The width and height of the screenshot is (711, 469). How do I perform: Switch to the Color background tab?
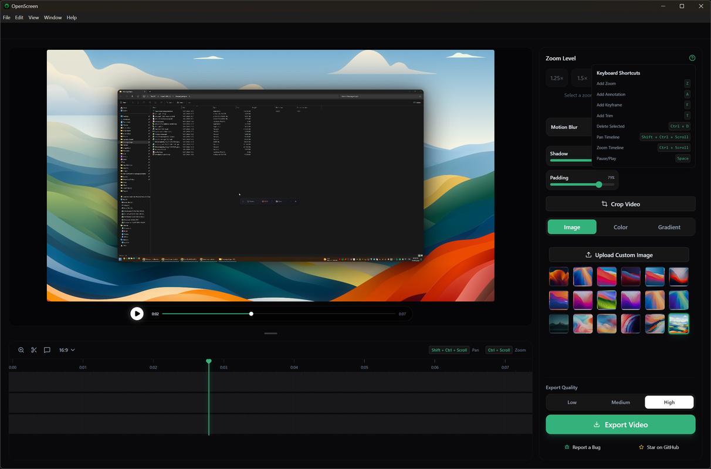pyautogui.click(x=620, y=227)
